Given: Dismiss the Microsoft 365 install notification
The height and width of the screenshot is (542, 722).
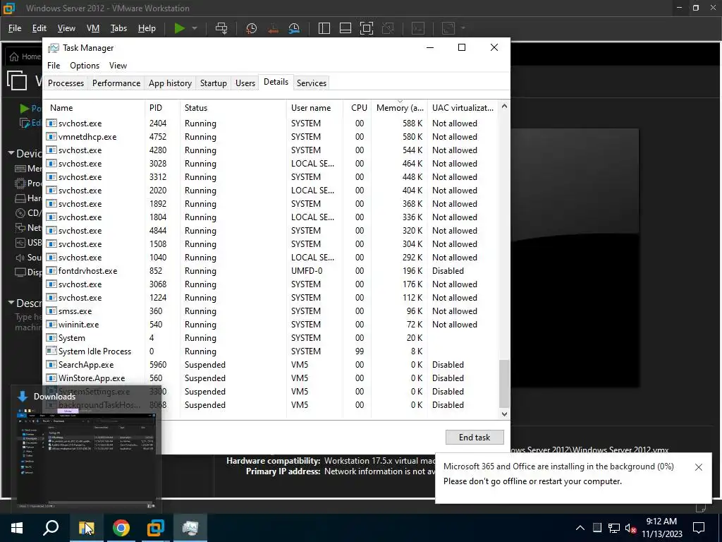Looking at the screenshot, I should (699, 467).
